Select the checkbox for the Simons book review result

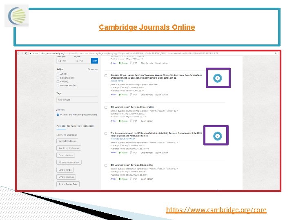[x=106, y=76]
